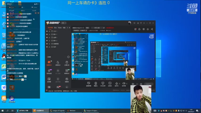Click the start streaming button at bottom right
Viewport: 201px width, 113px height.
(149, 84)
